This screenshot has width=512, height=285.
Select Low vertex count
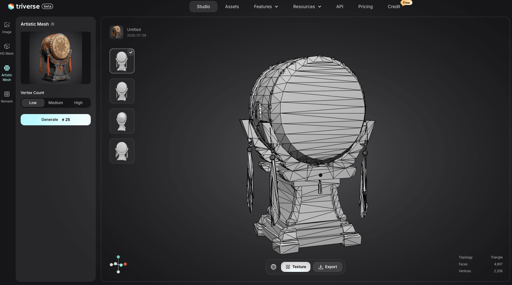[33, 103]
